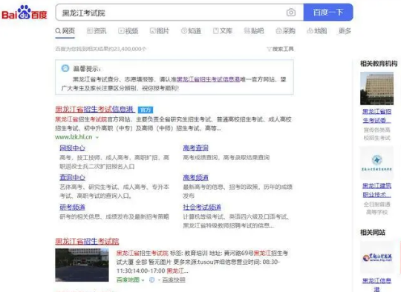Expand arrow beside www.lzk.hl.cn

[97, 138]
